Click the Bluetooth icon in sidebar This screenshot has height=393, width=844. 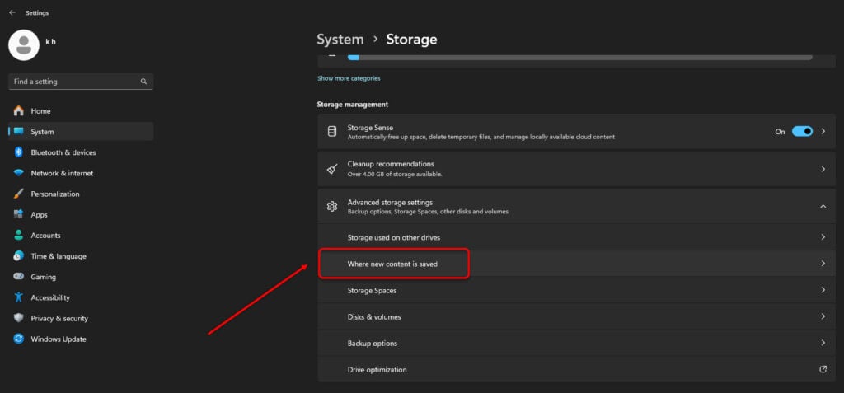point(19,152)
